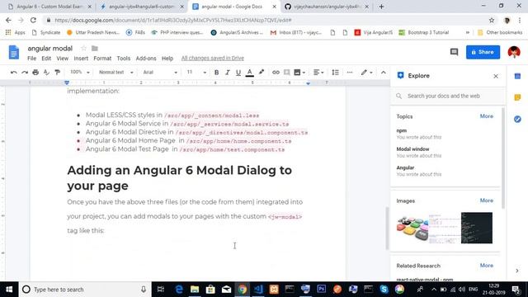Show more toolbar options (three dots)
Image resolution: width=528 pixels, height=297 pixels.
tap(350, 73)
